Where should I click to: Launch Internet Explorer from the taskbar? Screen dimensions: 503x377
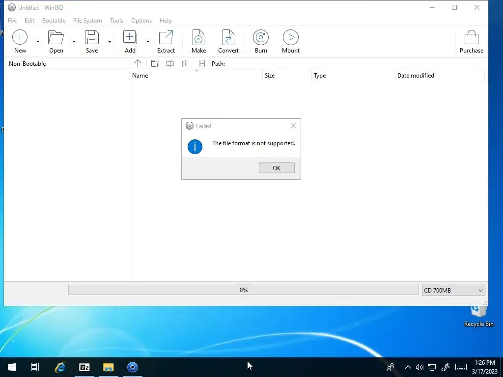(x=60, y=367)
